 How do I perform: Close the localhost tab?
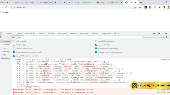point(135,2)
